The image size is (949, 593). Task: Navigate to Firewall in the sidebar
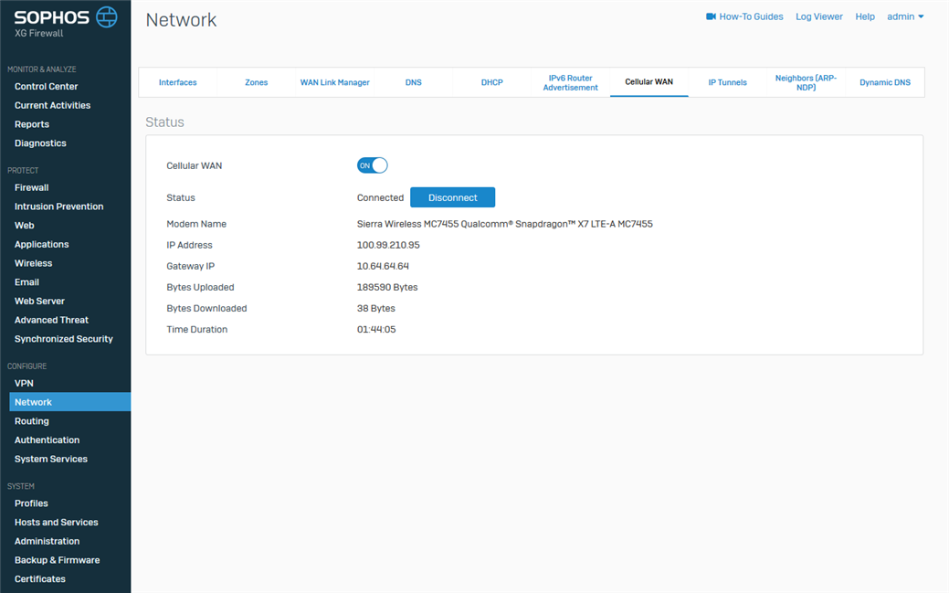[31, 187]
